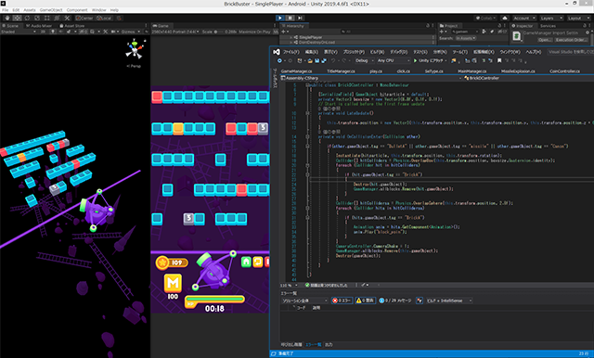The height and width of the screenshot is (358, 594).
Task: Toggle scene audio in Scene view
Action: pyautogui.click(x=60, y=32)
